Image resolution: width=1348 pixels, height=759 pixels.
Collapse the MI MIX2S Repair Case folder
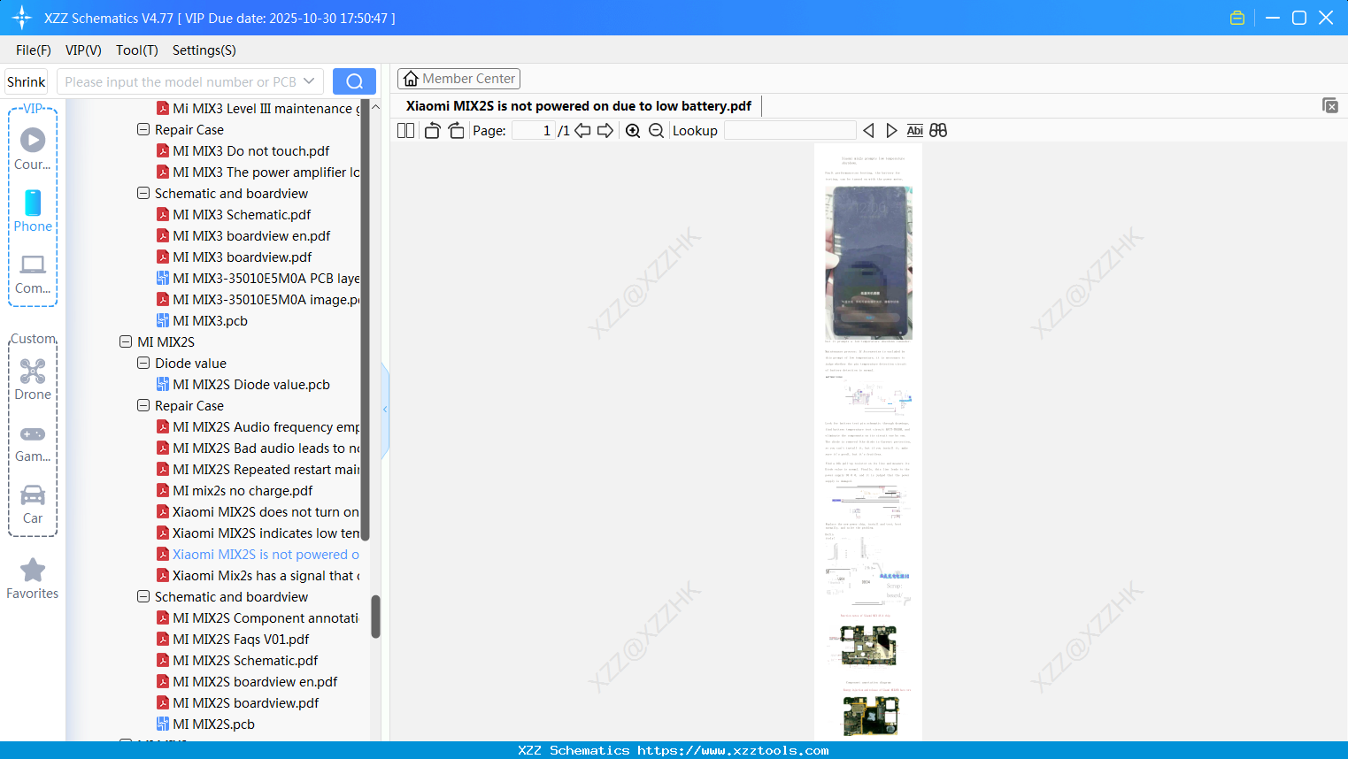click(143, 405)
